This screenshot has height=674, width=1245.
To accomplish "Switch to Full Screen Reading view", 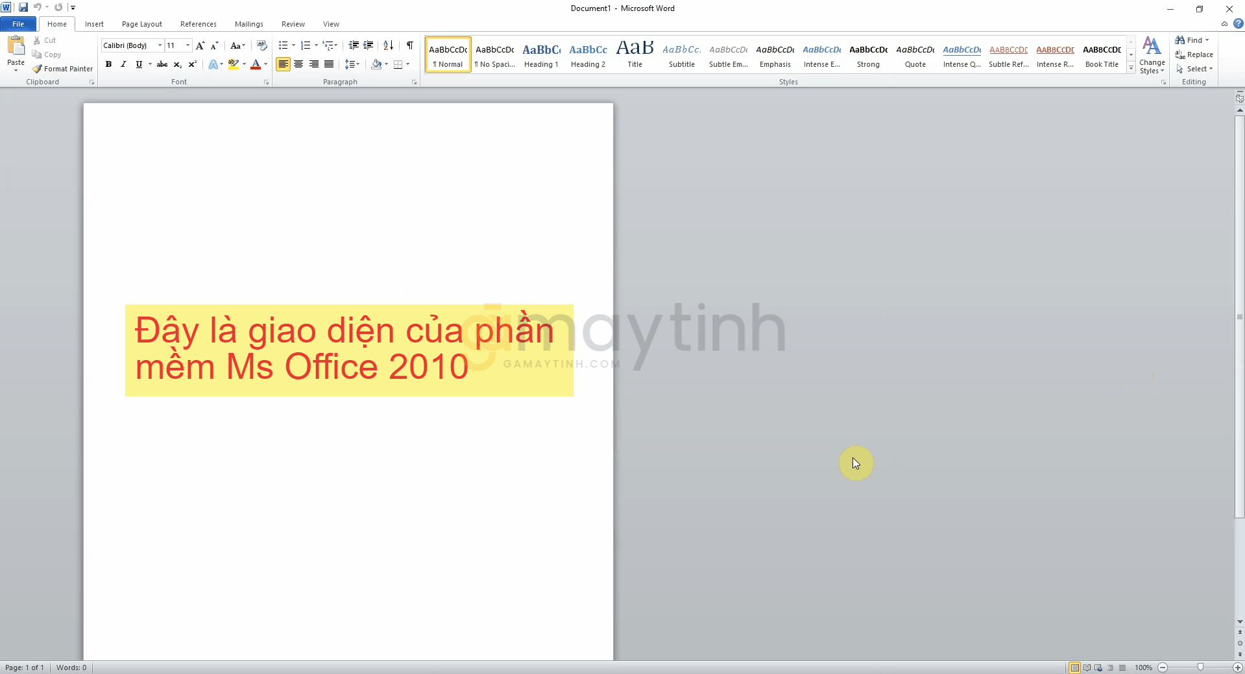I will point(1087,668).
